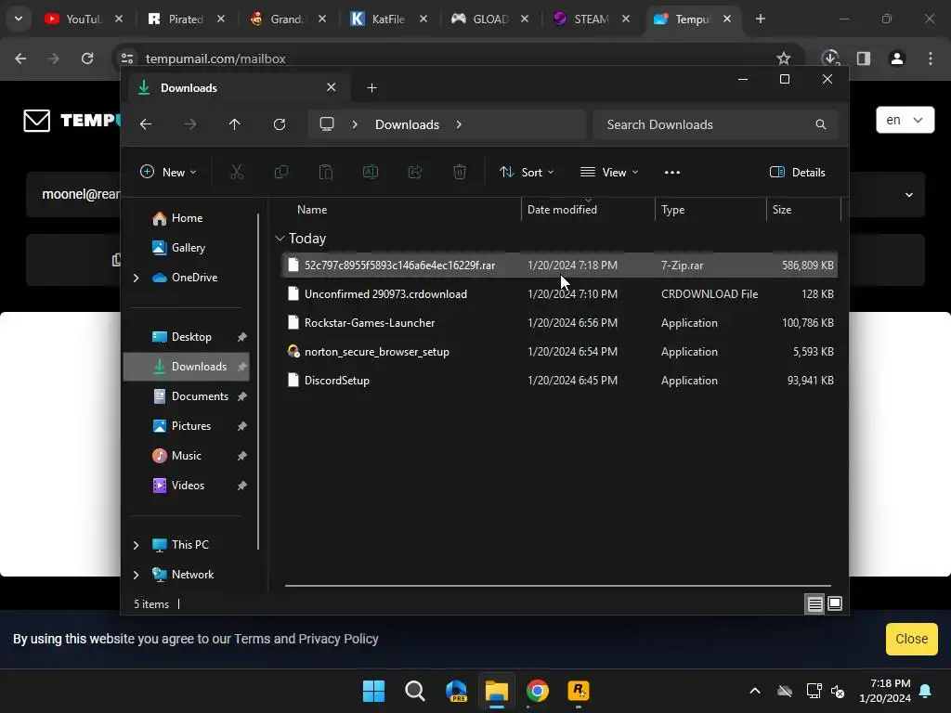Click the Cut scissors icon in Explorer toolbar
951x713 pixels.
(x=237, y=172)
